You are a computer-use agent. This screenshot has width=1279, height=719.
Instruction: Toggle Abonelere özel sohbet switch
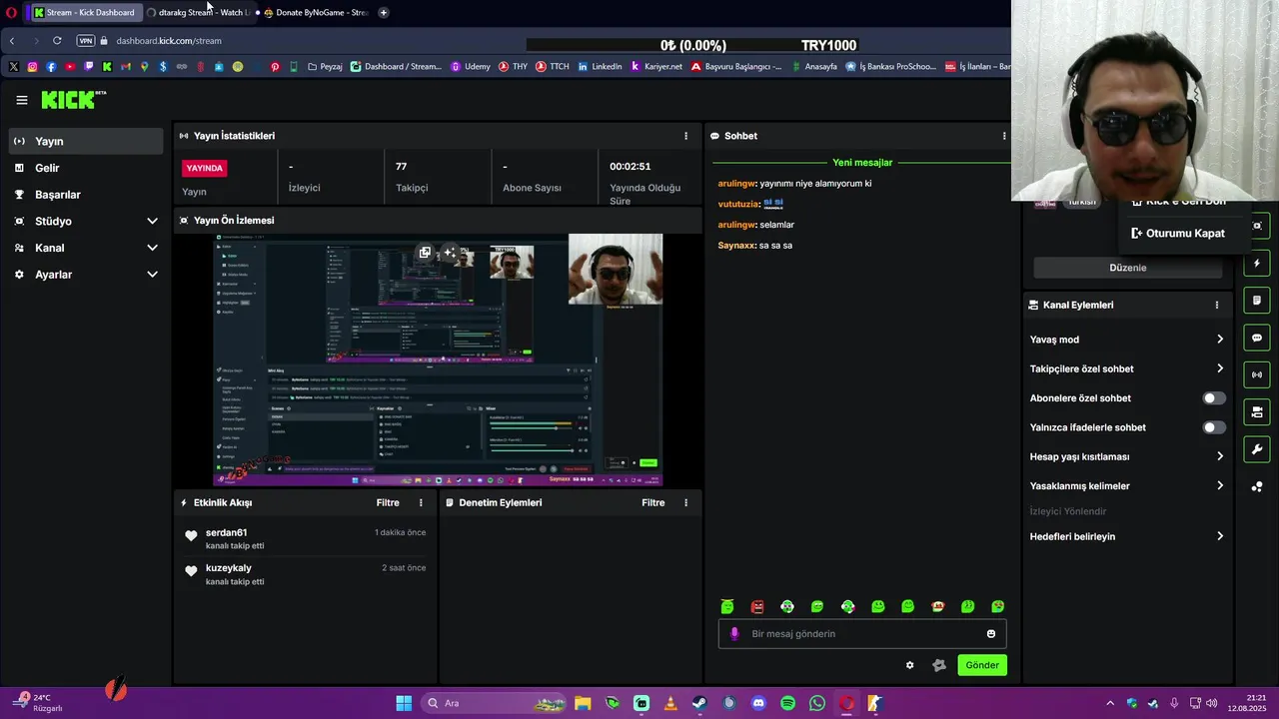pos(1213,398)
